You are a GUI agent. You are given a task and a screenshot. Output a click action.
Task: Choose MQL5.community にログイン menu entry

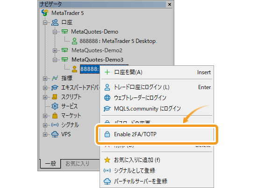point(157,109)
